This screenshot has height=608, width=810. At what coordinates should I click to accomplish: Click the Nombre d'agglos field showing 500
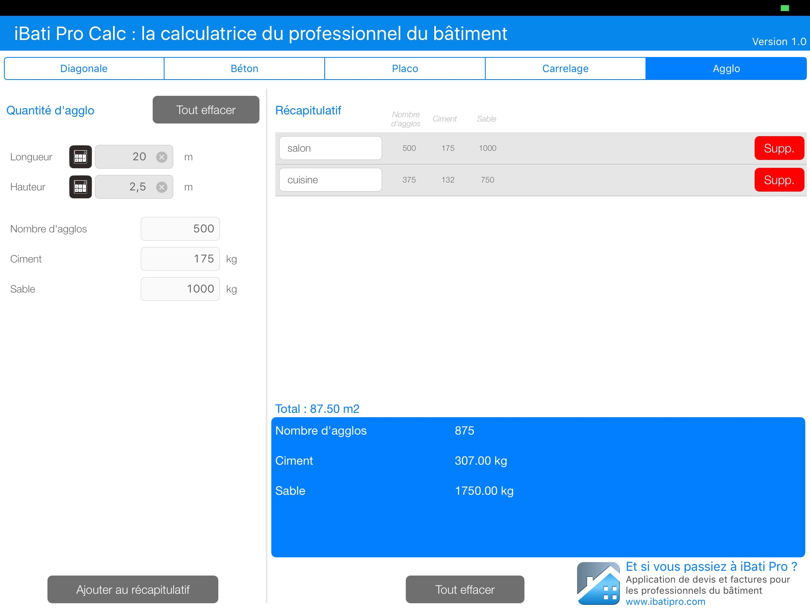click(x=180, y=229)
